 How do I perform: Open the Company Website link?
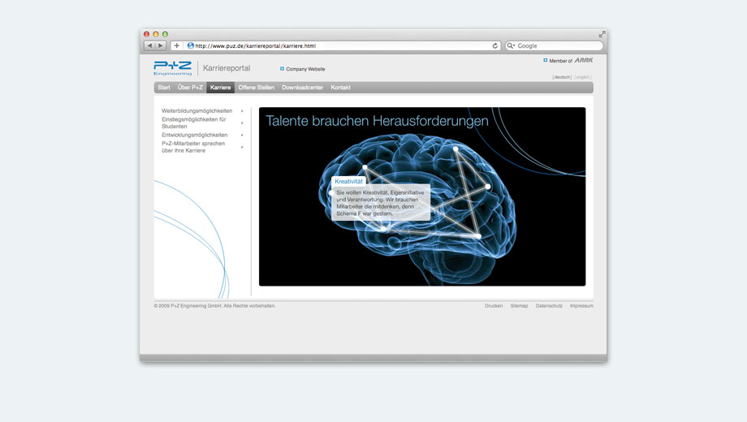304,69
